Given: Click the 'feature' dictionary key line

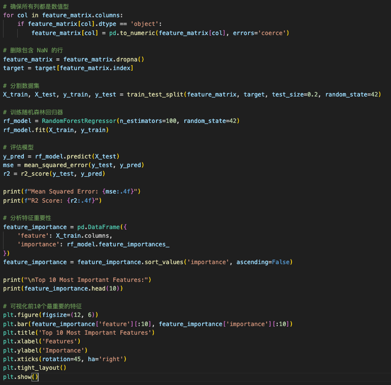Looking at the screenshot, I should [x=65, y=236].
